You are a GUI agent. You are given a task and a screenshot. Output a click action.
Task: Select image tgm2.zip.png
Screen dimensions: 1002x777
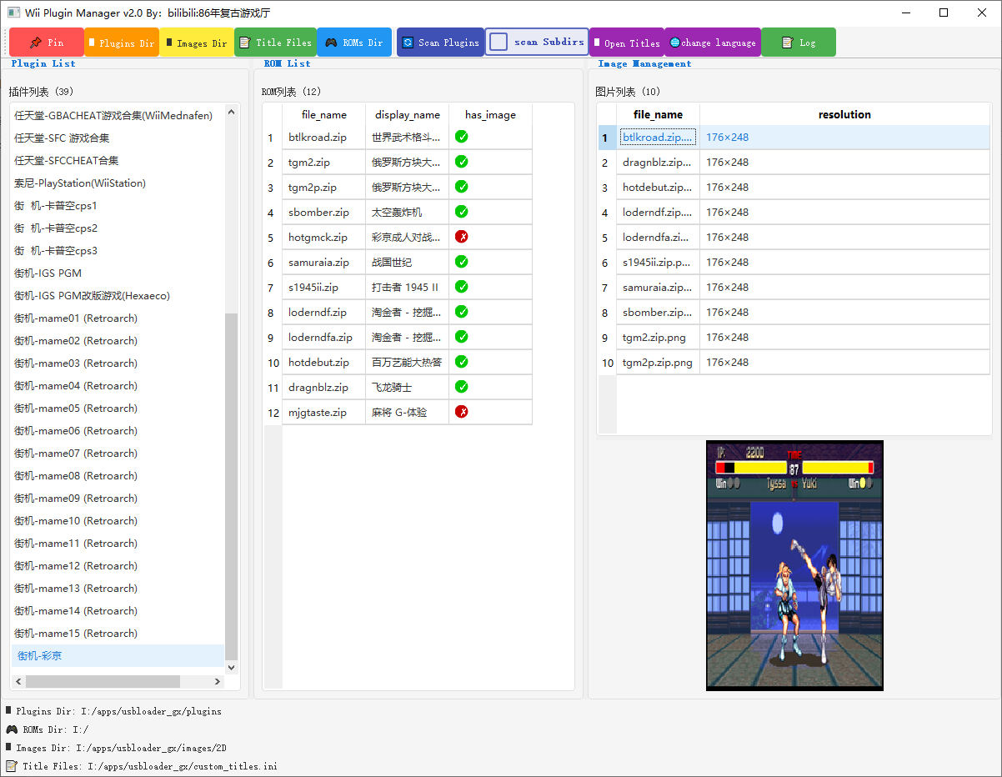coord(658,338)
